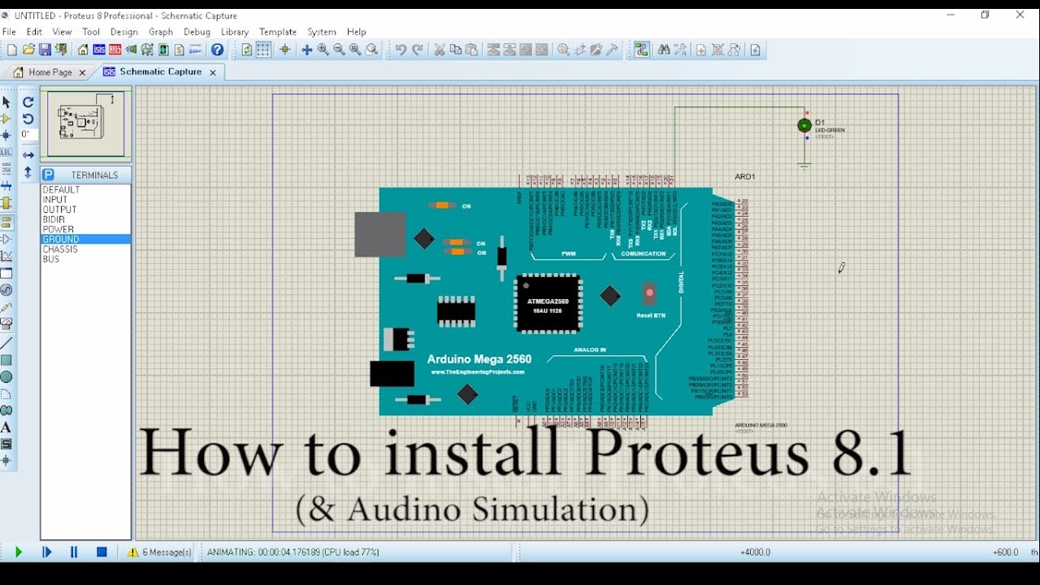Viewport: 1040px width, 585px height.
Task: Toggle the grid display
Action: (263, 50)
